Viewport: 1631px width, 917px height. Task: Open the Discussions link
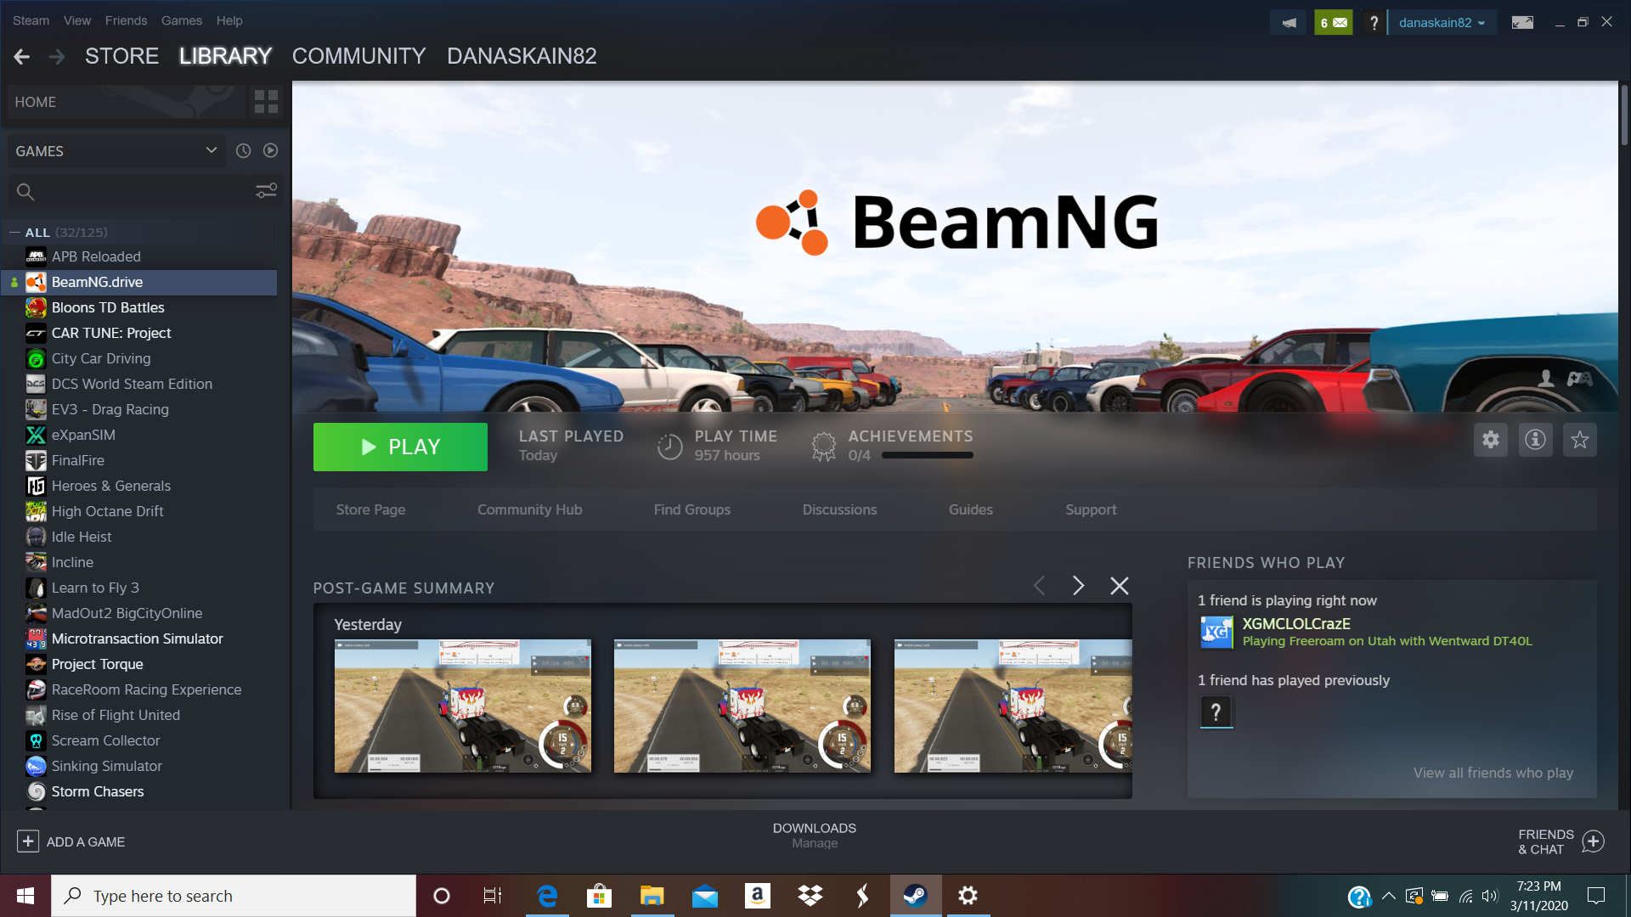point(839,509)
